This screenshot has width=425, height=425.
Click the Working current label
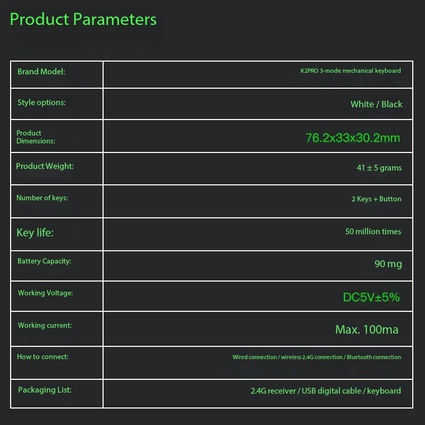coord(45,326)
